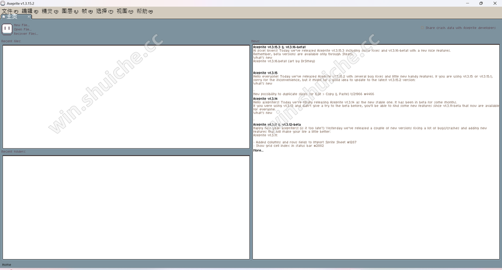
Task: Click the Recover Files... link
Action: point(26,33)
